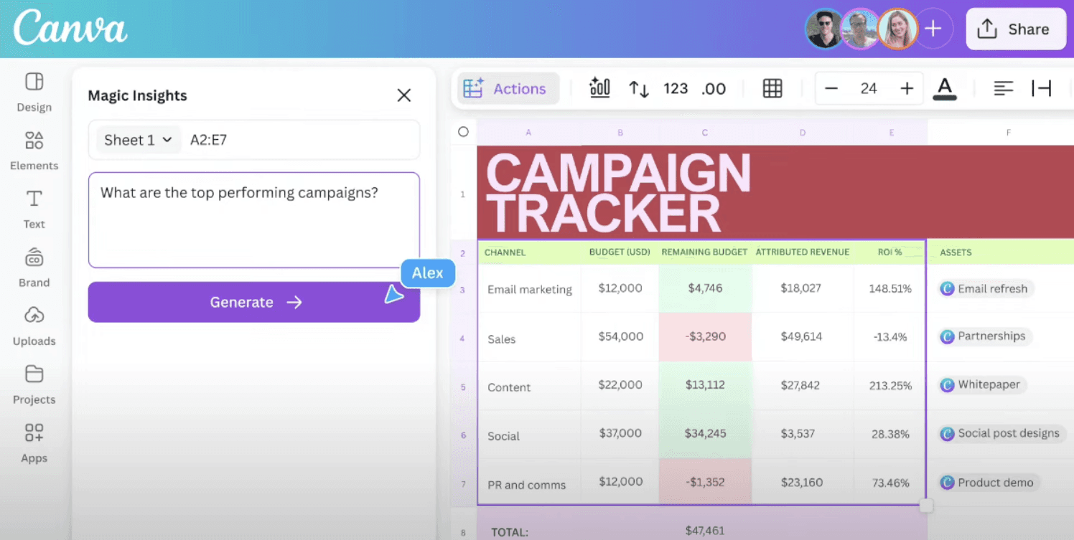
Task: Increase font size with plus button
Action: tap(907, 89)
